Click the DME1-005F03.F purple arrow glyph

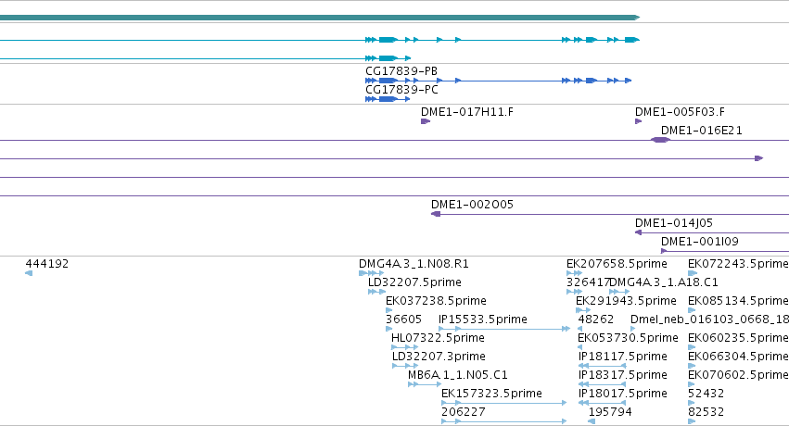(639, 121)
